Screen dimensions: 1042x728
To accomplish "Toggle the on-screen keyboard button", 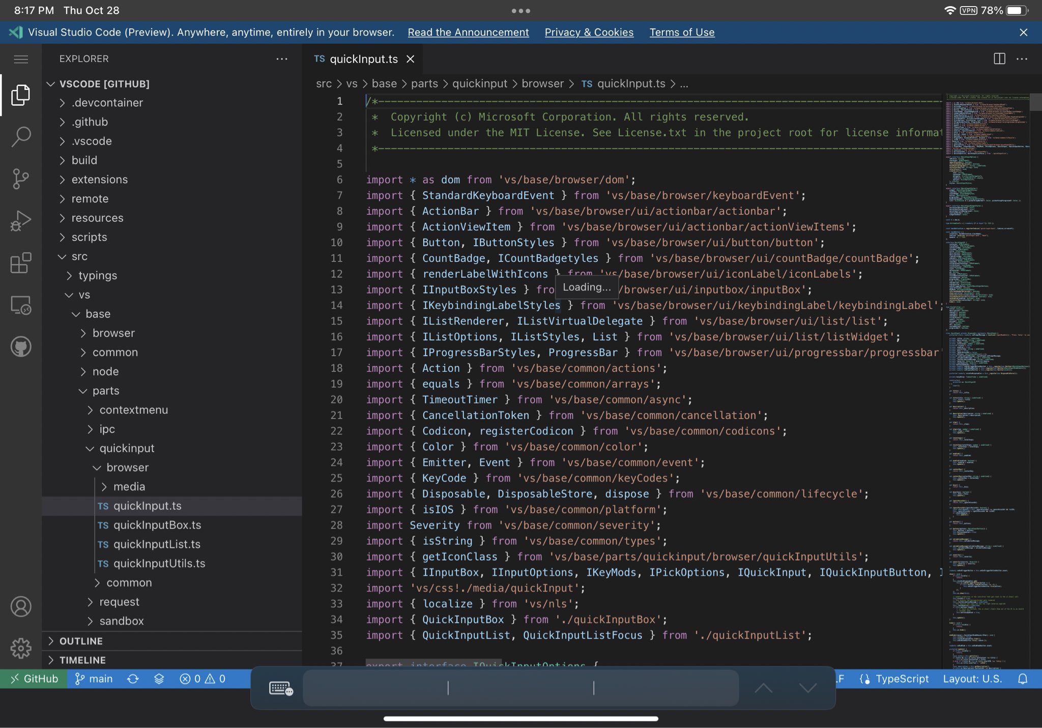I will [x=280, y=688].
